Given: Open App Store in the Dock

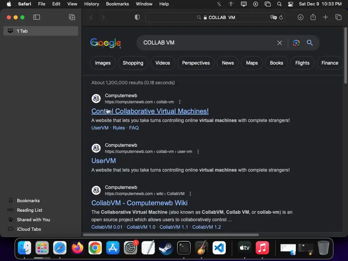Looking at the screenshot, I should pos(113,248).
